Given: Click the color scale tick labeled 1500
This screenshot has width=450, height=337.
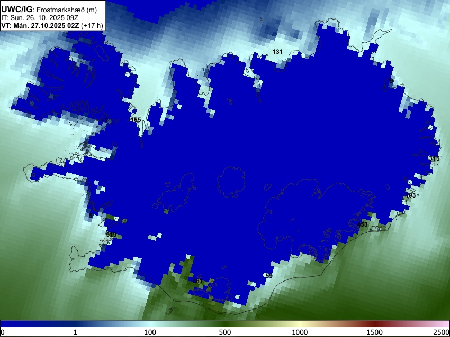Looking at the screenshot, I should point(374,332).
